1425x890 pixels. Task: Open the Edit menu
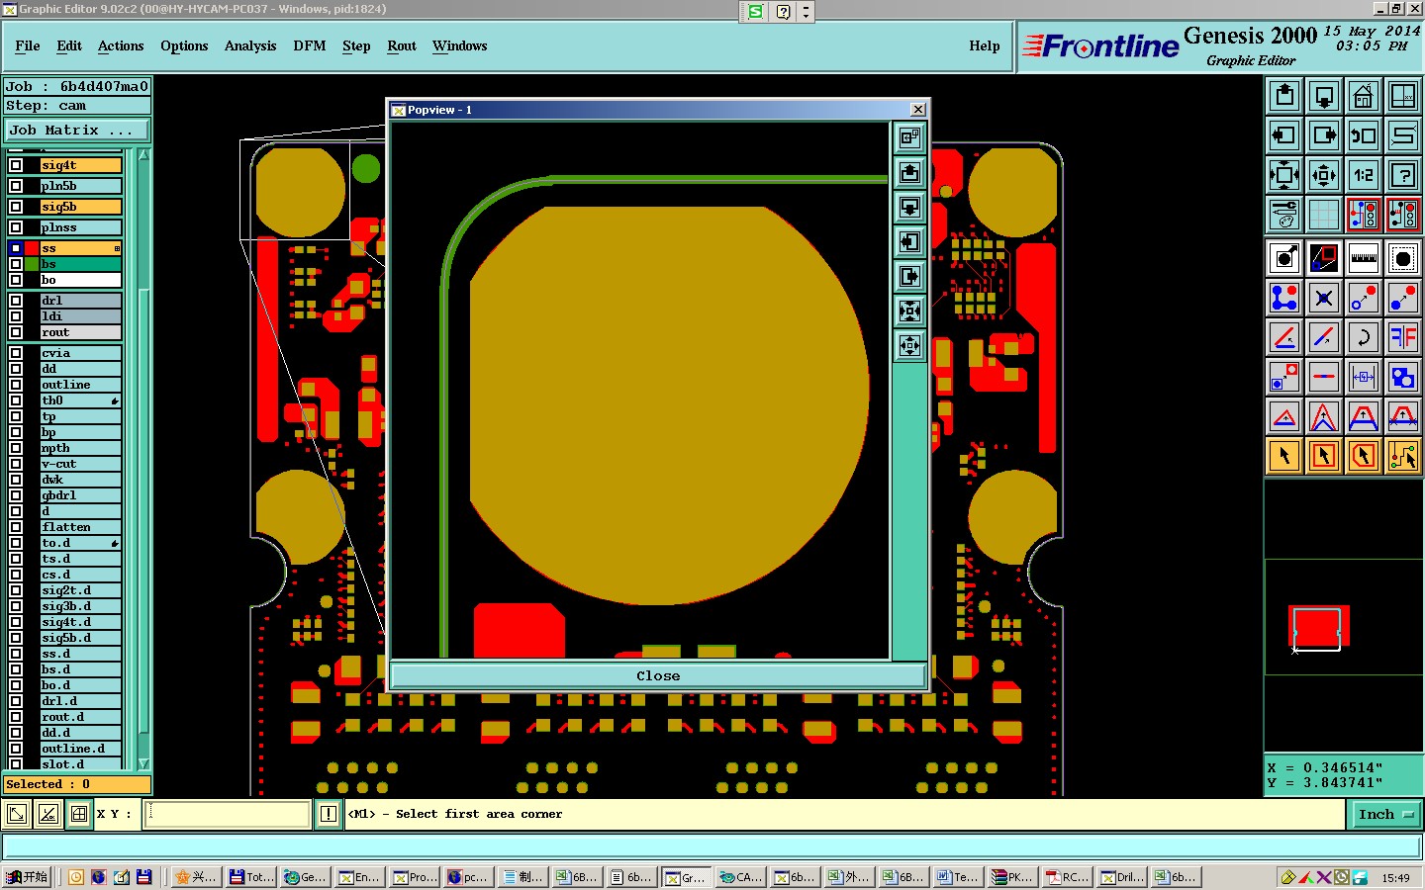point(69,45)
